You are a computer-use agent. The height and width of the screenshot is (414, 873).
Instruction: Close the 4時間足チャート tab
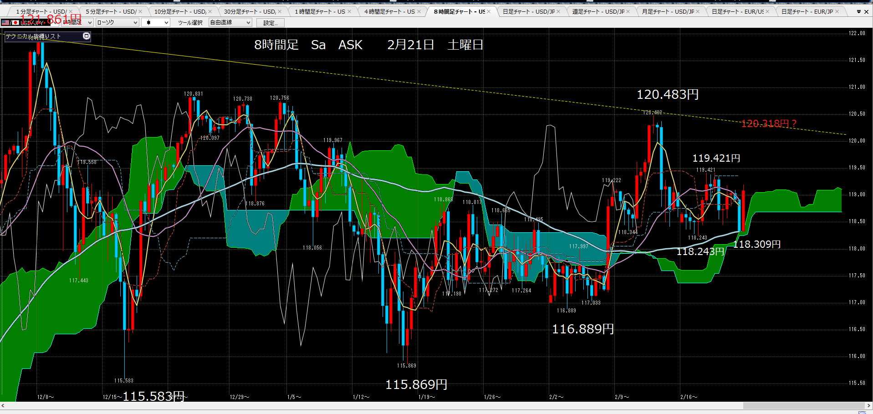pos(419,12)
